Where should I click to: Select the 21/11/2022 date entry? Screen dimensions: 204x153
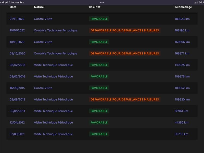(17, 19)
